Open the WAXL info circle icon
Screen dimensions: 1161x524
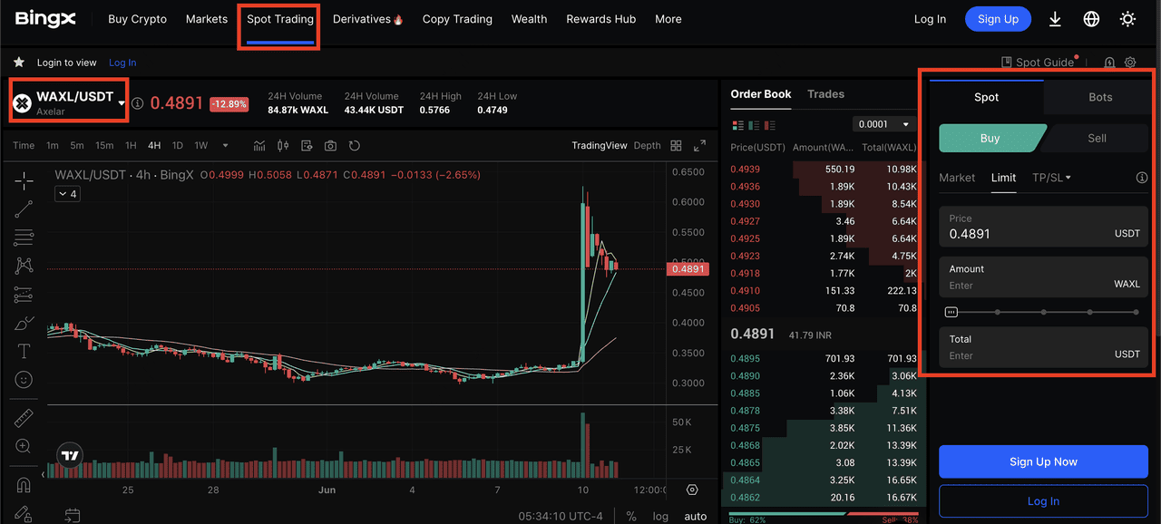tap(138, 103)
